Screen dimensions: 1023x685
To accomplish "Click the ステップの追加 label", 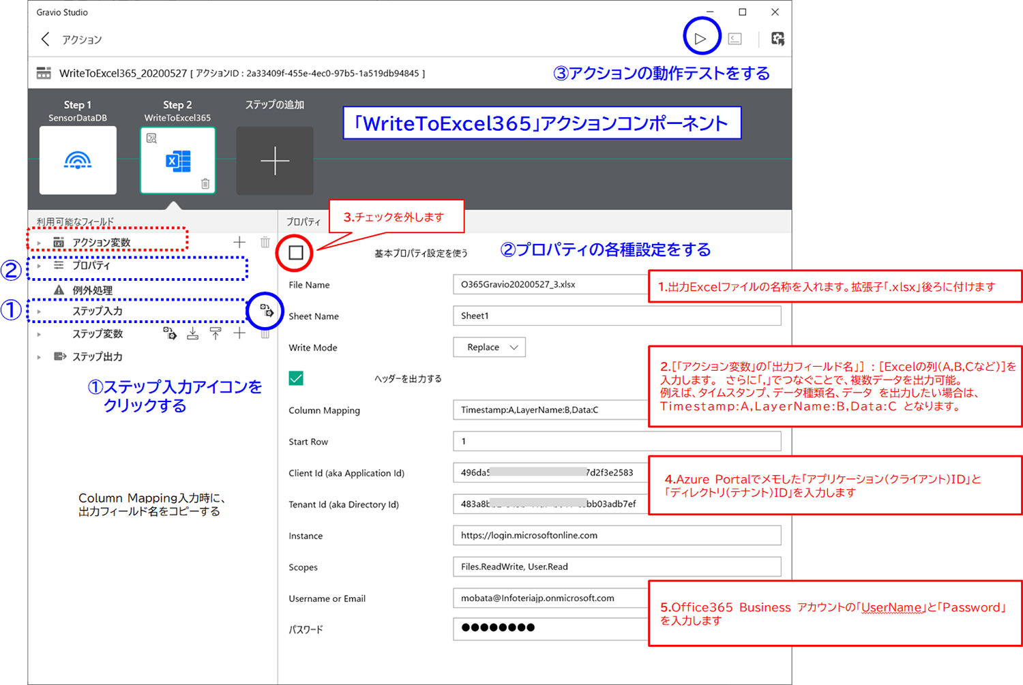I will (x=275, y=104).
